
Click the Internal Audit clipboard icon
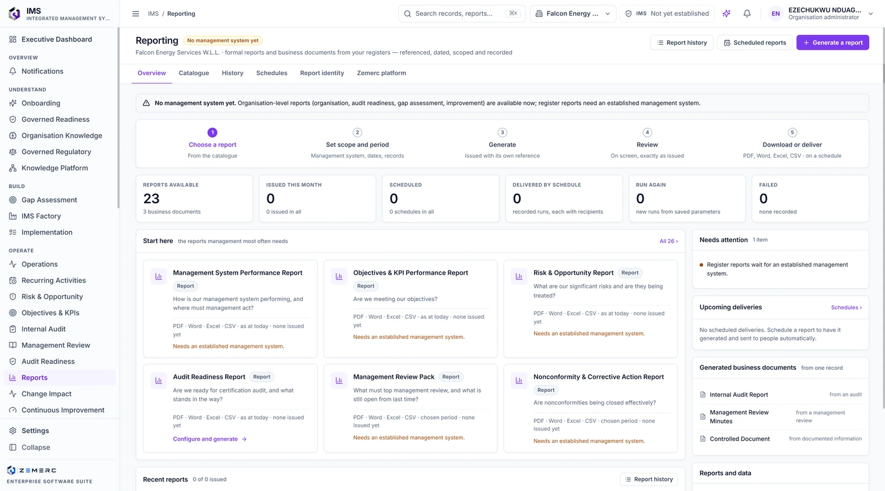pyautogui.click(x=13, y=329)
